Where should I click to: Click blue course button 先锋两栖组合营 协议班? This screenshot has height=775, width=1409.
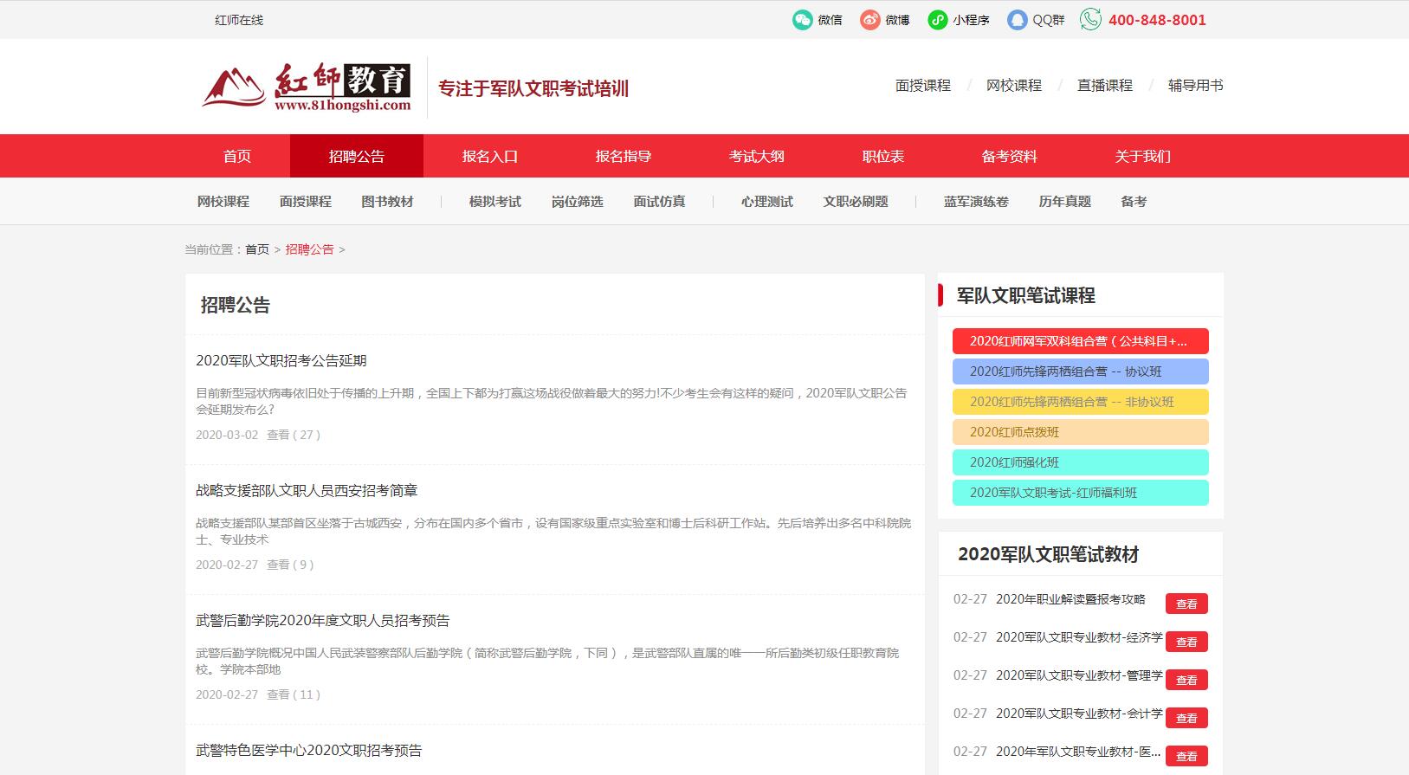point(1081,371)
